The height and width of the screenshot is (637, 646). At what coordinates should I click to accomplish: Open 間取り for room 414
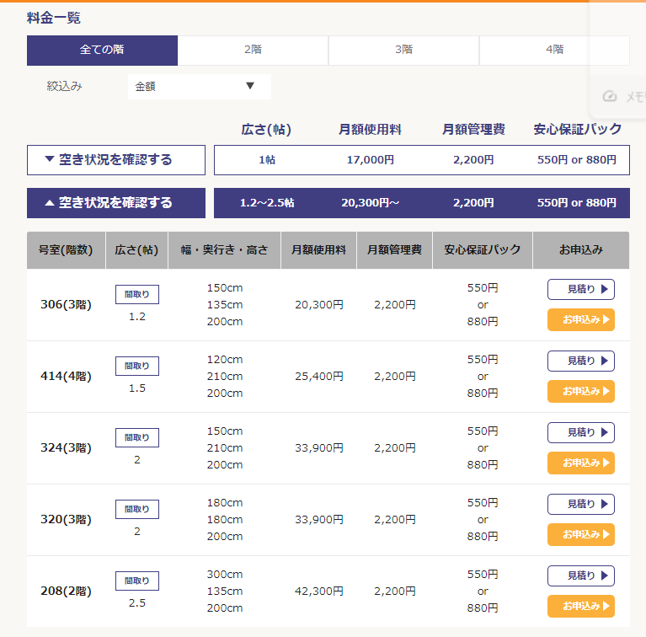[x=137, y=366]
